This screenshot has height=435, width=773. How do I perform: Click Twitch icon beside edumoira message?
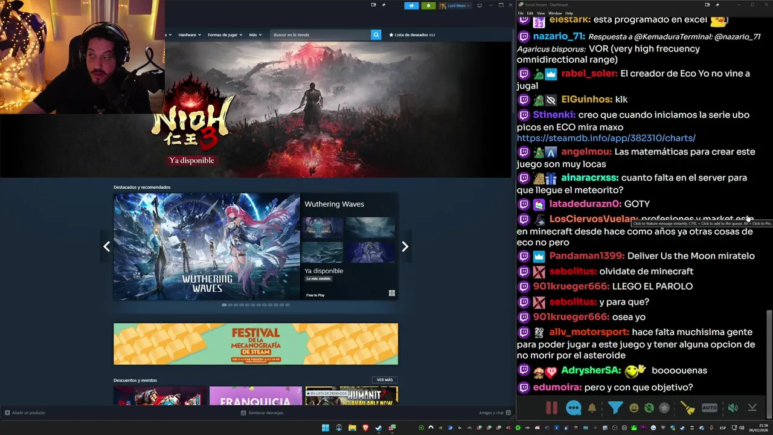(x=524, y=387)
